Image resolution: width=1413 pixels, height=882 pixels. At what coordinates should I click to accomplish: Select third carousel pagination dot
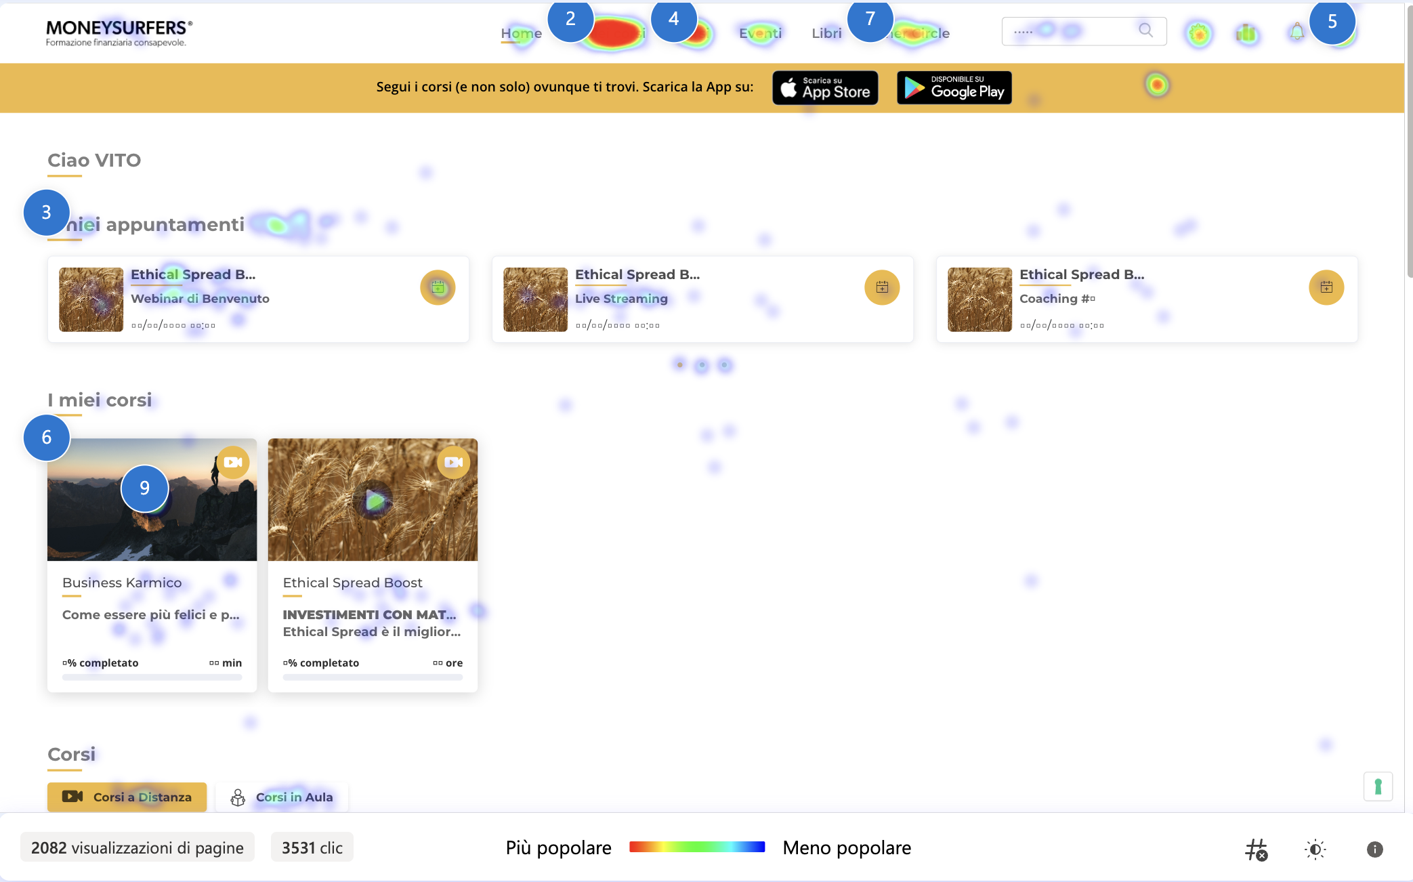click(x=724, y=364)
